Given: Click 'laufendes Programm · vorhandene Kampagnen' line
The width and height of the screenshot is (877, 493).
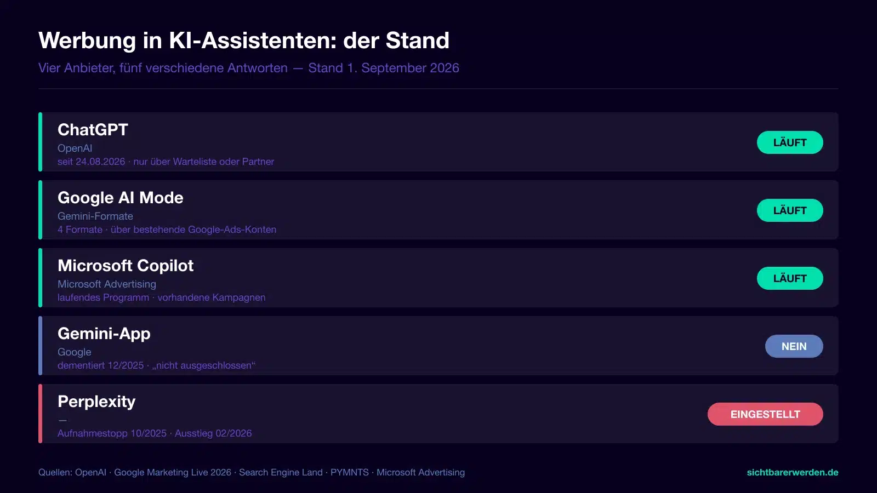Looking at the screenshot, I should click(162, 297).
